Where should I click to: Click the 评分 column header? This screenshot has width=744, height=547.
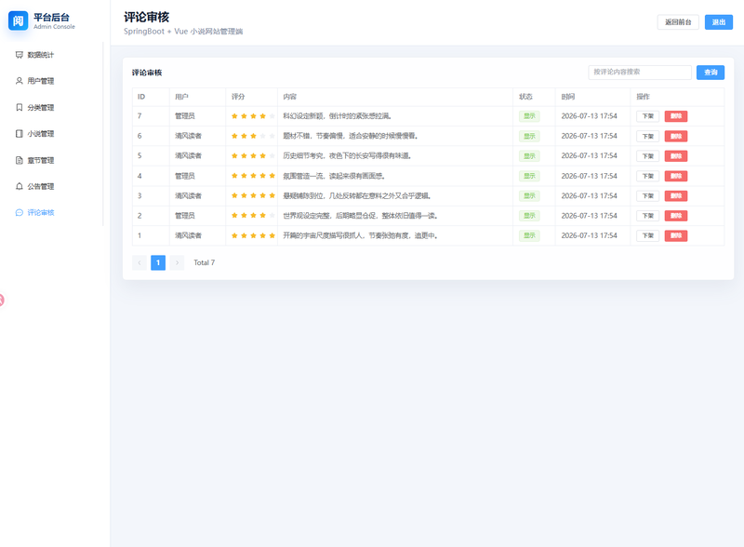[238, 97]
